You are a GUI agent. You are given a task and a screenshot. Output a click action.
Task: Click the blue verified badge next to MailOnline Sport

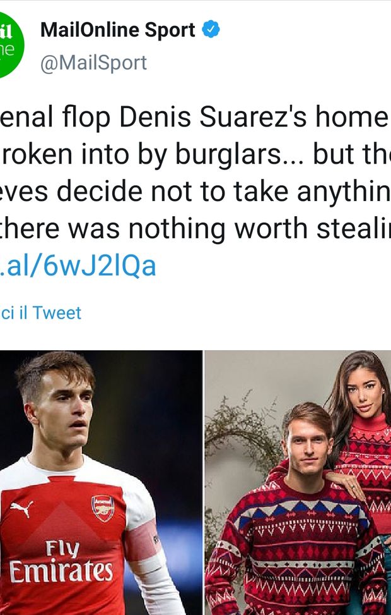point(210,28)
